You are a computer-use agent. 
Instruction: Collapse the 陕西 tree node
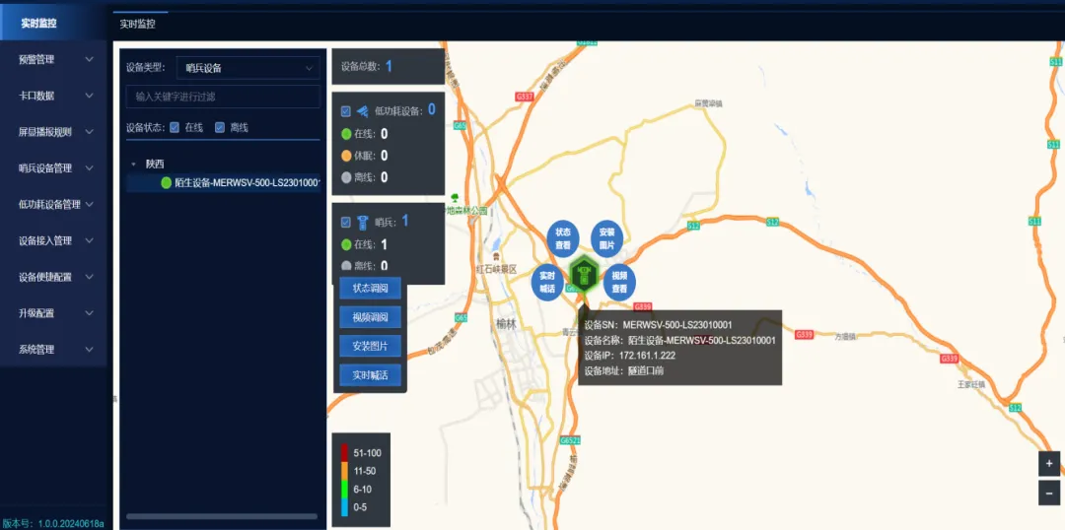click(133, 164)
